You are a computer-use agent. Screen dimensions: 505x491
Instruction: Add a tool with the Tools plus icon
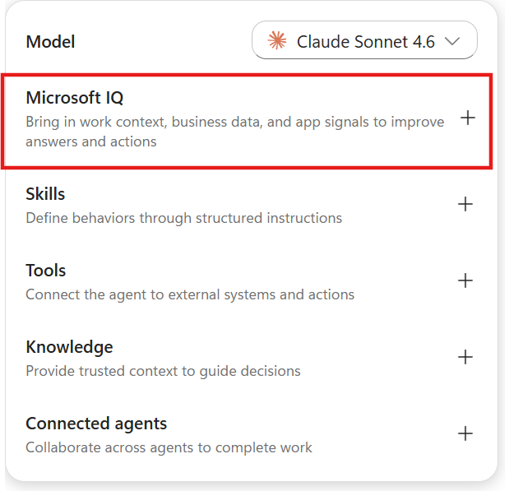click(x=466, y=280)
